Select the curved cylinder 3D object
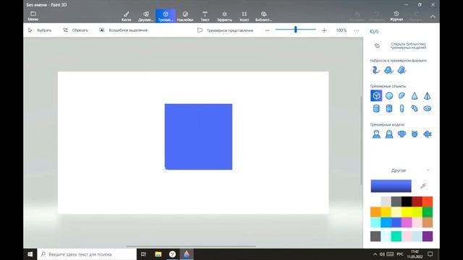 (415, 108)
